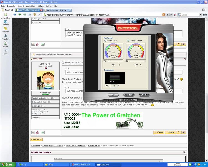Click the Google search field
Viewport: 208px width, 167px height.
coord(190,15)
